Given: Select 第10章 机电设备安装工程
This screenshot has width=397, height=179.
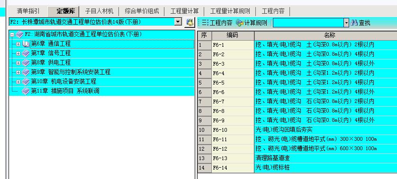Looking at the screenshot, I should pos(63,82).
